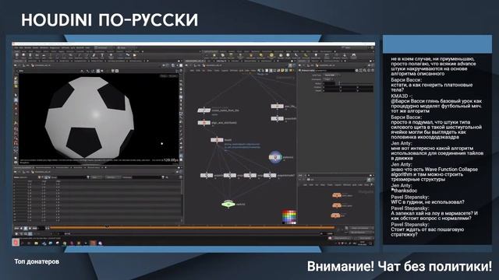This screenshot has height=280, width=499.
Task: Toggle the real time playback button
Action: [x=17, y=233]
